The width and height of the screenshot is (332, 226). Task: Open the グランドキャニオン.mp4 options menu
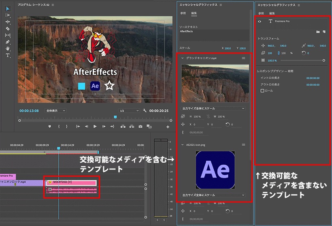pos(243,58)
